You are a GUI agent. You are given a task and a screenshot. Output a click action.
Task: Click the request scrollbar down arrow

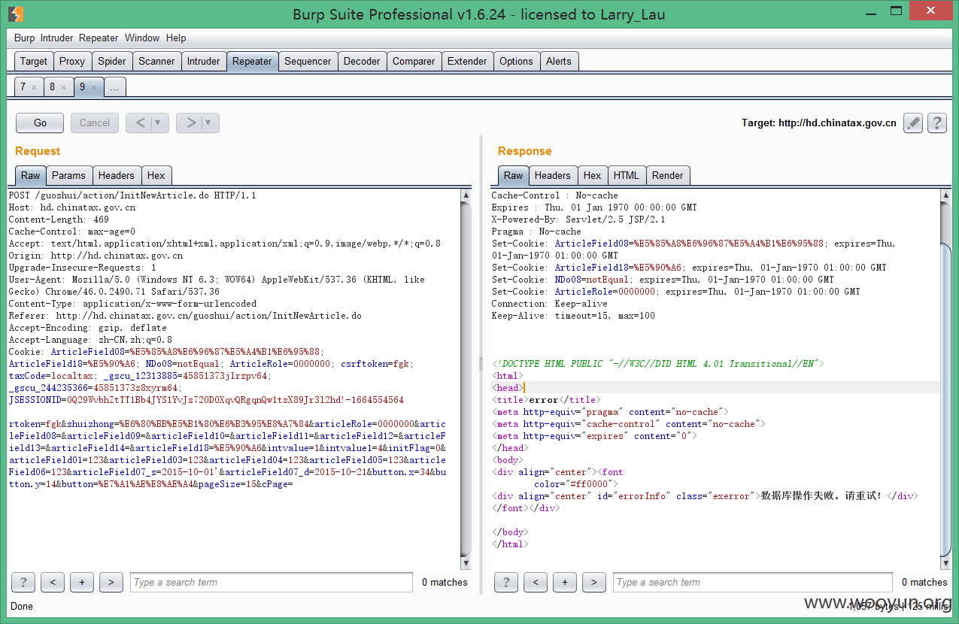click(x=466, y=563)
